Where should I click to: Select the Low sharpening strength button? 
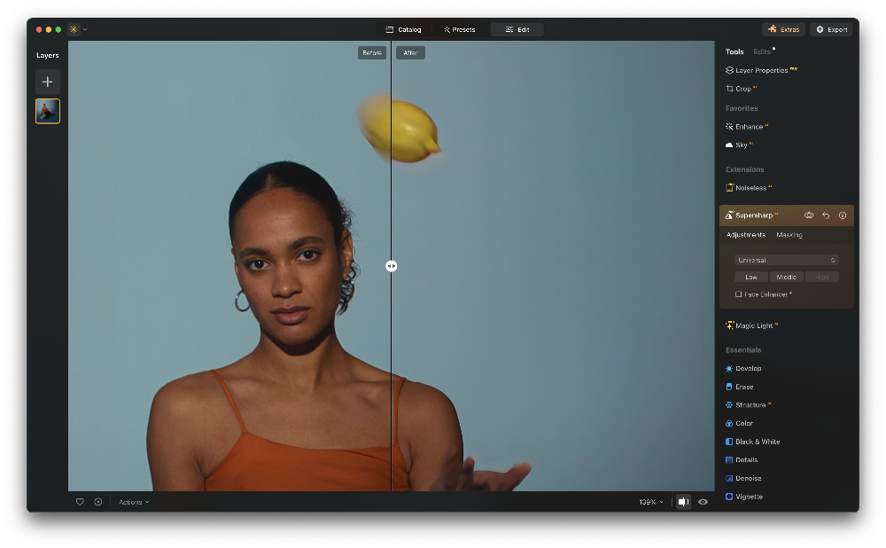tap(750, 277)
